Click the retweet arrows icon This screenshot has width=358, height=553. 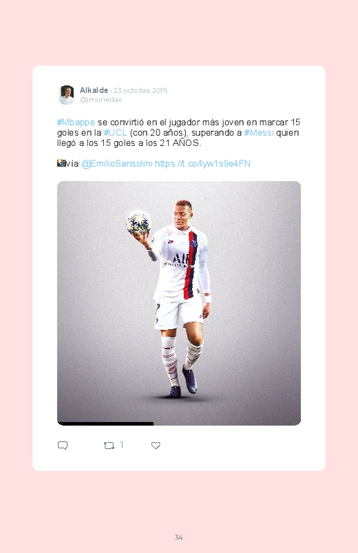109,446
